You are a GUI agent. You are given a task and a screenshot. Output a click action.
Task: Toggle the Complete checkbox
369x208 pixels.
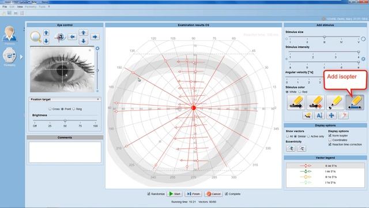coord(227,194)
